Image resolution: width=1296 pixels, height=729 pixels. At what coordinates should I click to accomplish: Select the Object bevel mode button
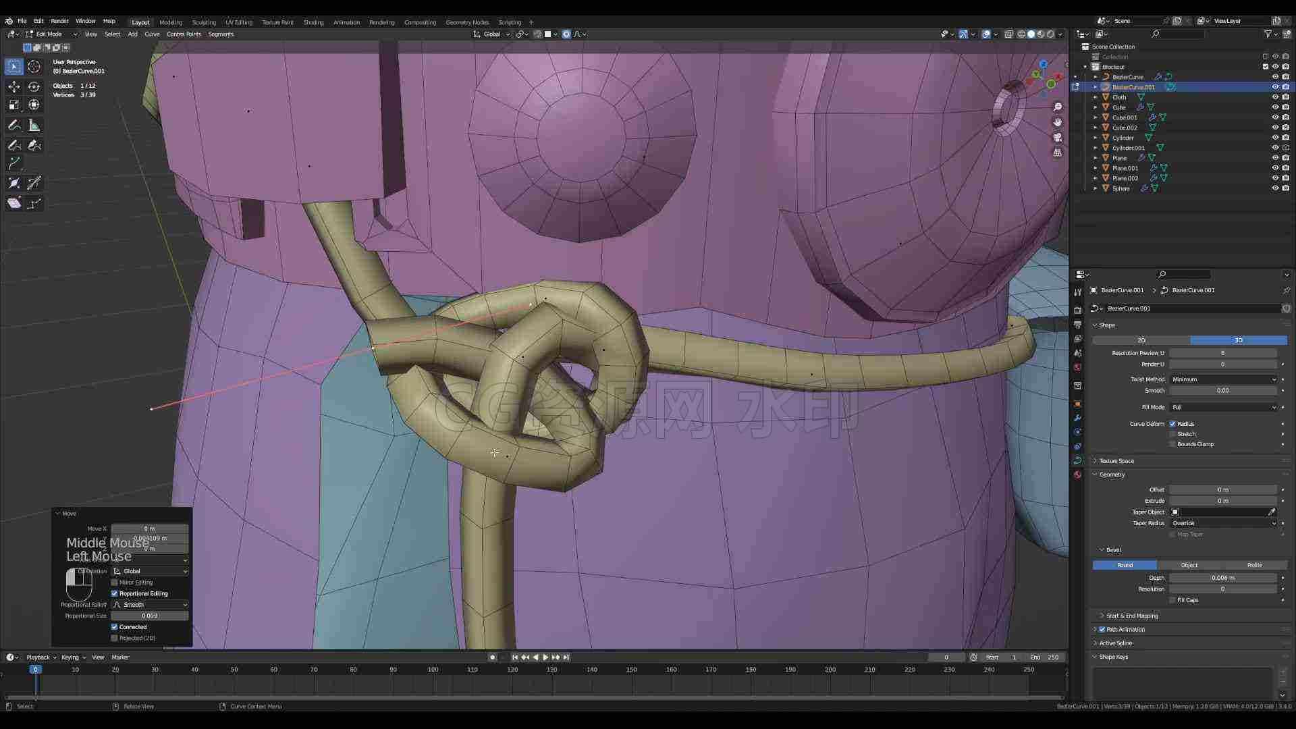1189,565
